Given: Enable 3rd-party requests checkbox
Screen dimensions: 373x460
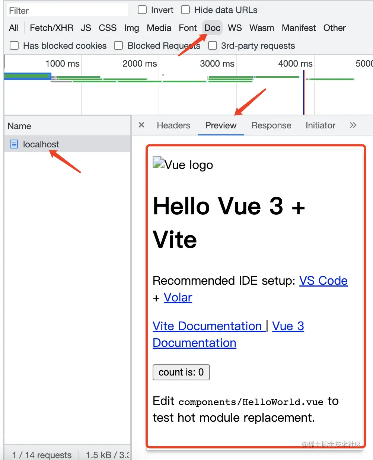Looking at the screenshot, I should click(x=213, y=45).
